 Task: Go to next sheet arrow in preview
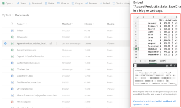click(140, 61)
